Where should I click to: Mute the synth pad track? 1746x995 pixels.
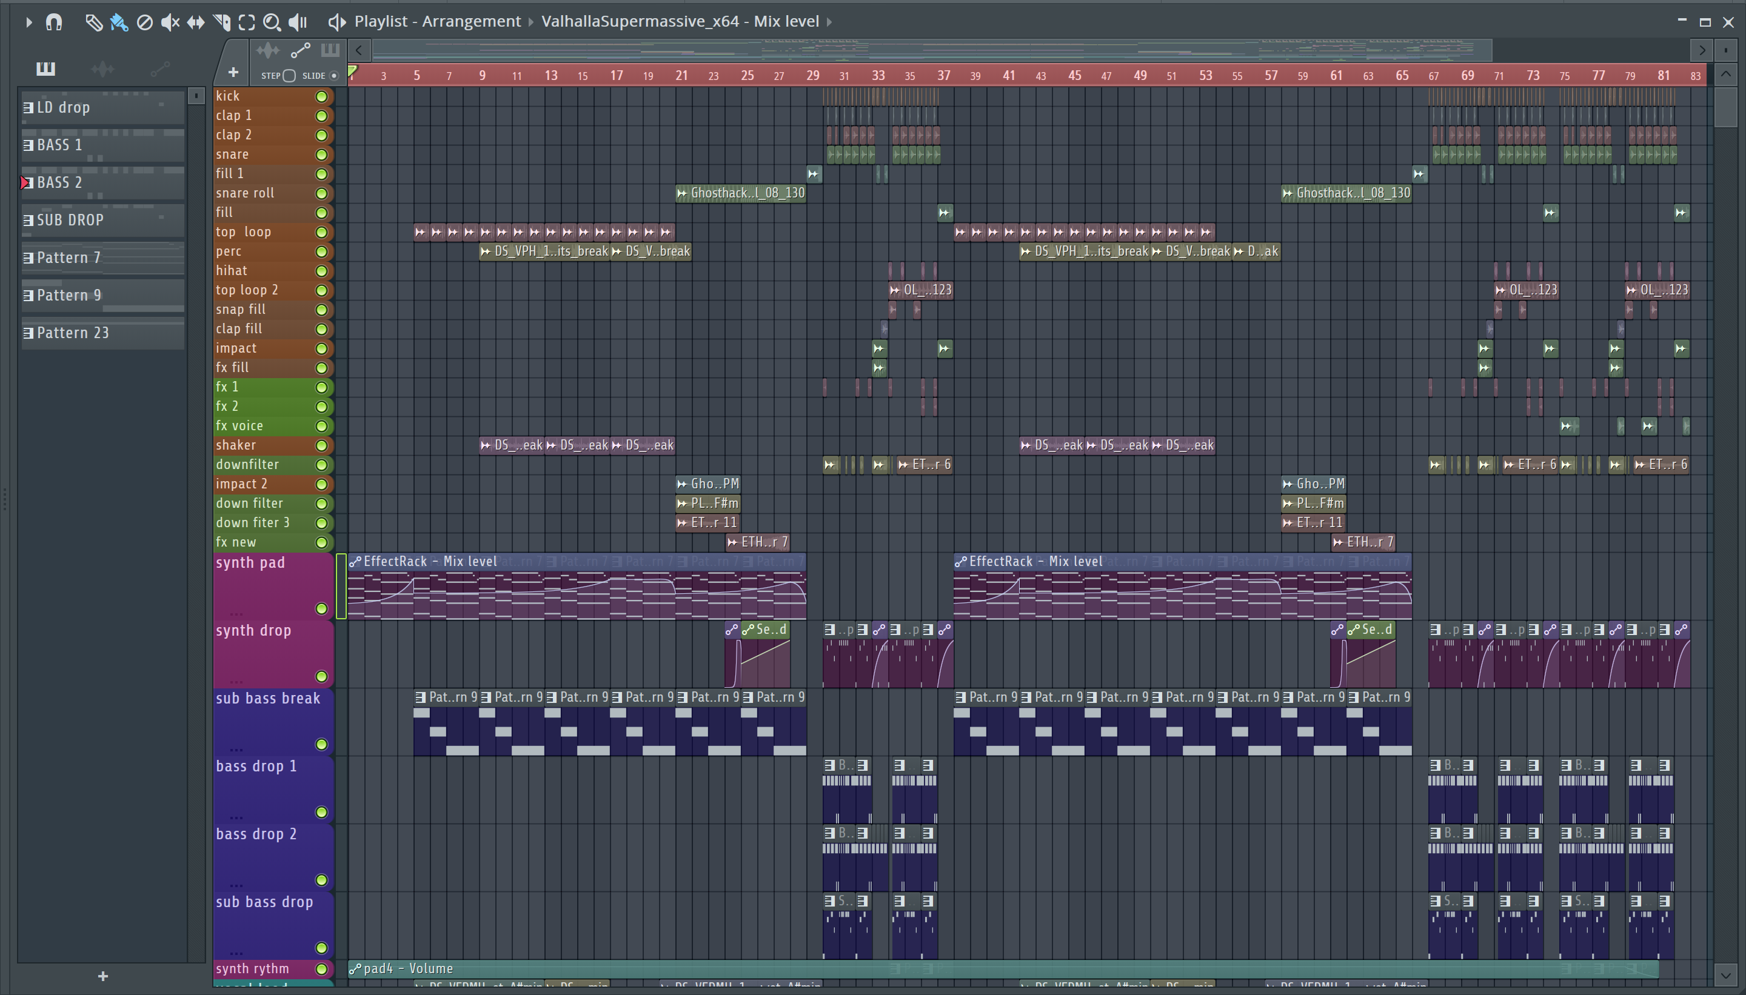321,608
